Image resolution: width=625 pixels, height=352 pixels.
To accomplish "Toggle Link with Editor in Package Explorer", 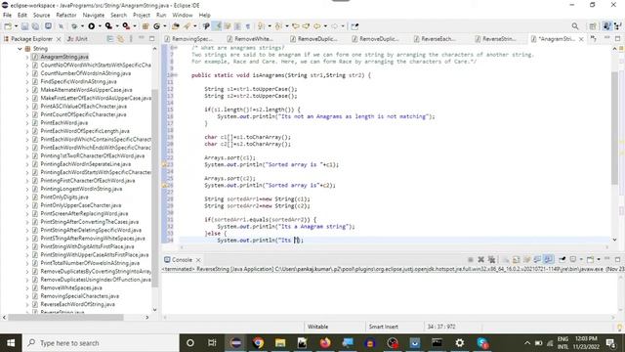I will [120, 39].
